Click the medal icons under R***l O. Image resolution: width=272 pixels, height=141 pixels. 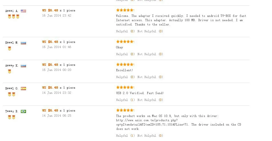(12, 94)
